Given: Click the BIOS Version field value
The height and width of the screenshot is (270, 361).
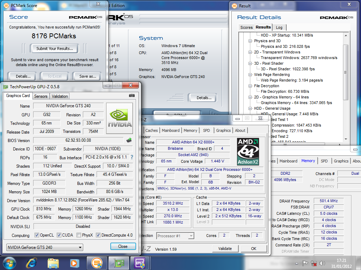Looking at the screenshot, I should click(x=78, y=140).
